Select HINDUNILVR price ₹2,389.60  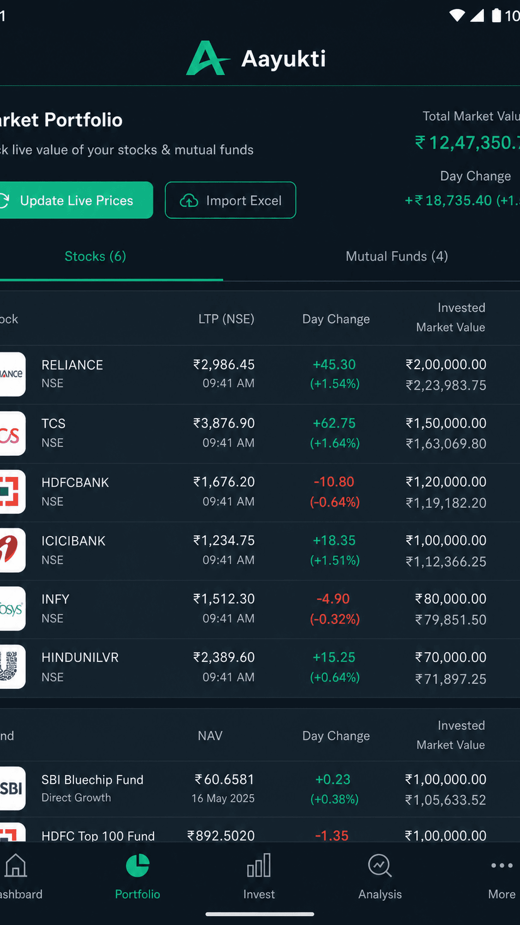tap(224, 657)
